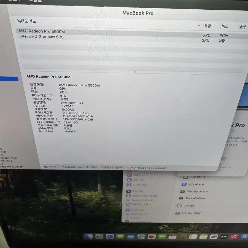Select the AMD Radeon Pro 5500M list row
Screen dimensions: 248x248
[132, 34]
